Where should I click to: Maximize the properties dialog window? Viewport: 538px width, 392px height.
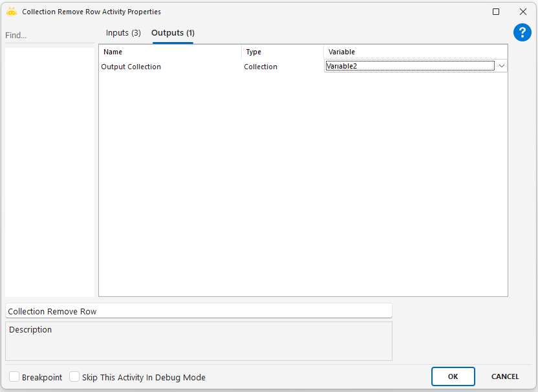click(x=496, y=12)
